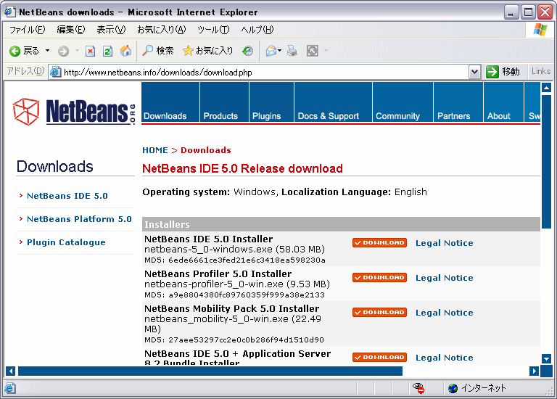Image resolution: width=557 pixels, height=399 pixels.
Task: Download NetBeans Mobility Pack 5.0 Installer
Action: (x=379, y=312)
